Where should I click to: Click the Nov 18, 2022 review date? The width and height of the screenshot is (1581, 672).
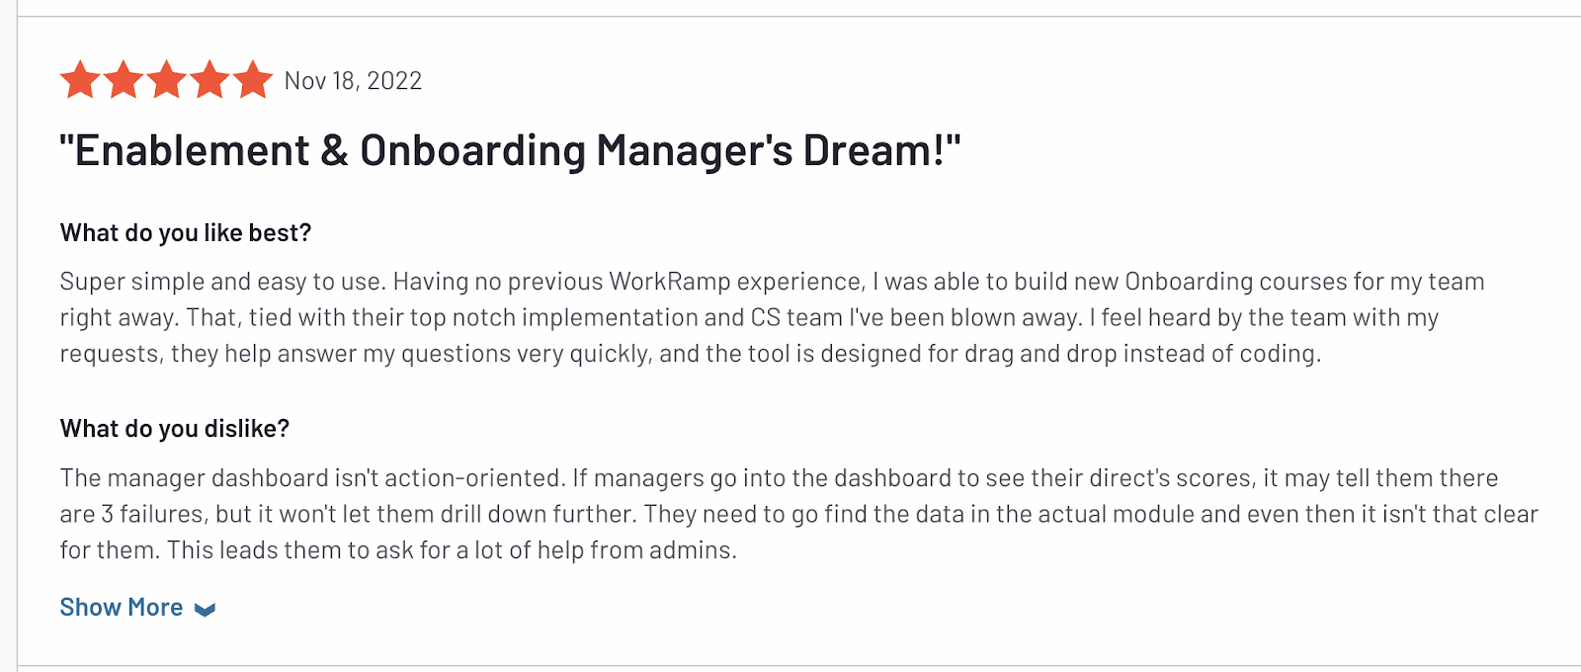tap(353, 81)
